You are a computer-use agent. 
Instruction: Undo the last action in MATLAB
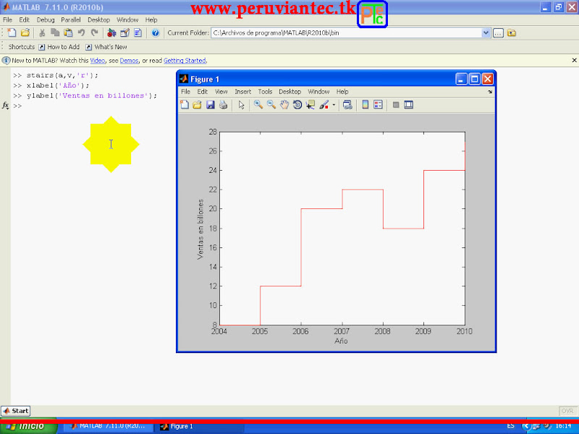click(81, 33)
